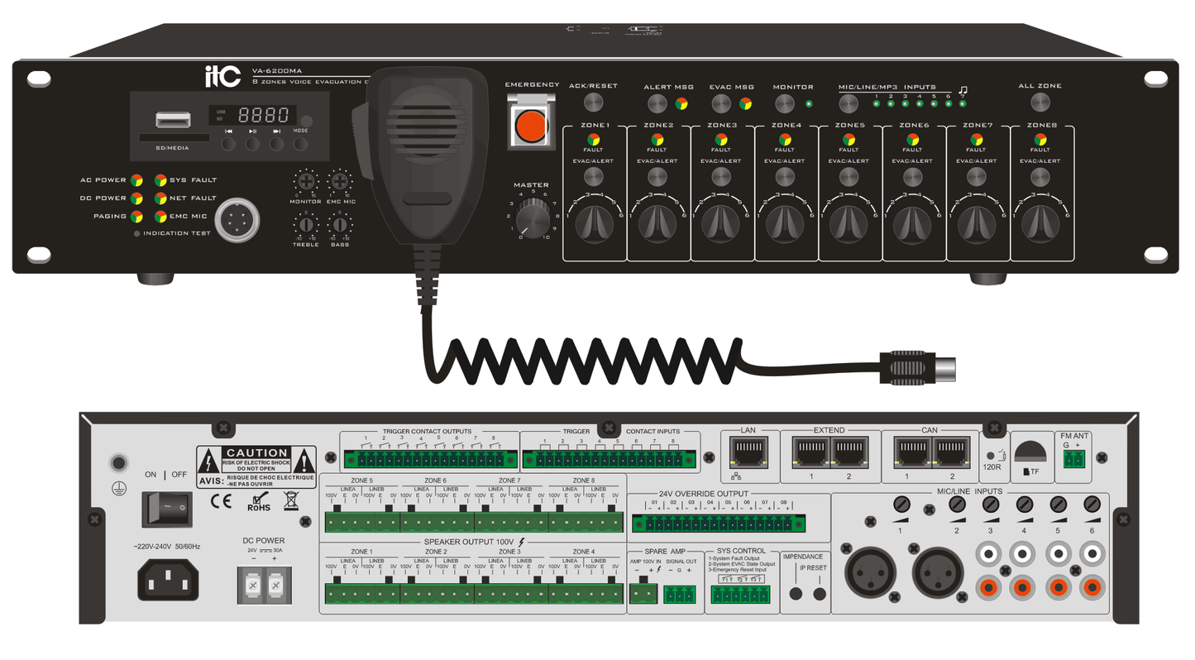Toggle the 120R termination switch
Image resolution: width=1195 pixels, height=660 pixels.
coord(991,455)
